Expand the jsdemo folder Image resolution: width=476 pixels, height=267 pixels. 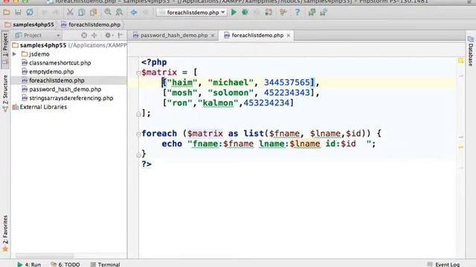click(x=14, y=54)
